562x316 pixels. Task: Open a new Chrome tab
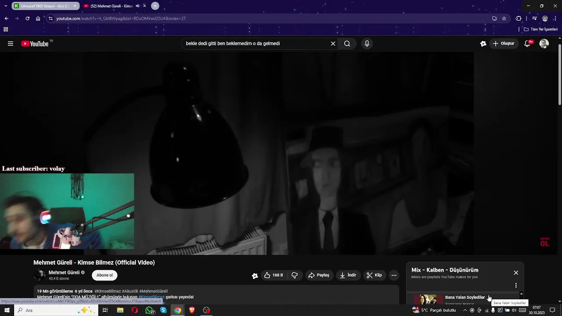pos(155,6)
